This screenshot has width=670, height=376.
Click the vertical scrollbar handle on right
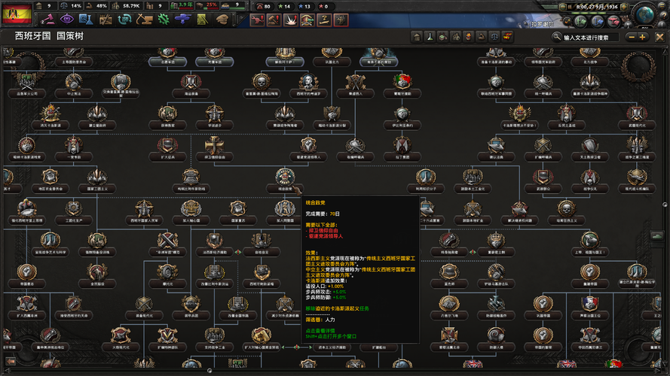(665, 205)
